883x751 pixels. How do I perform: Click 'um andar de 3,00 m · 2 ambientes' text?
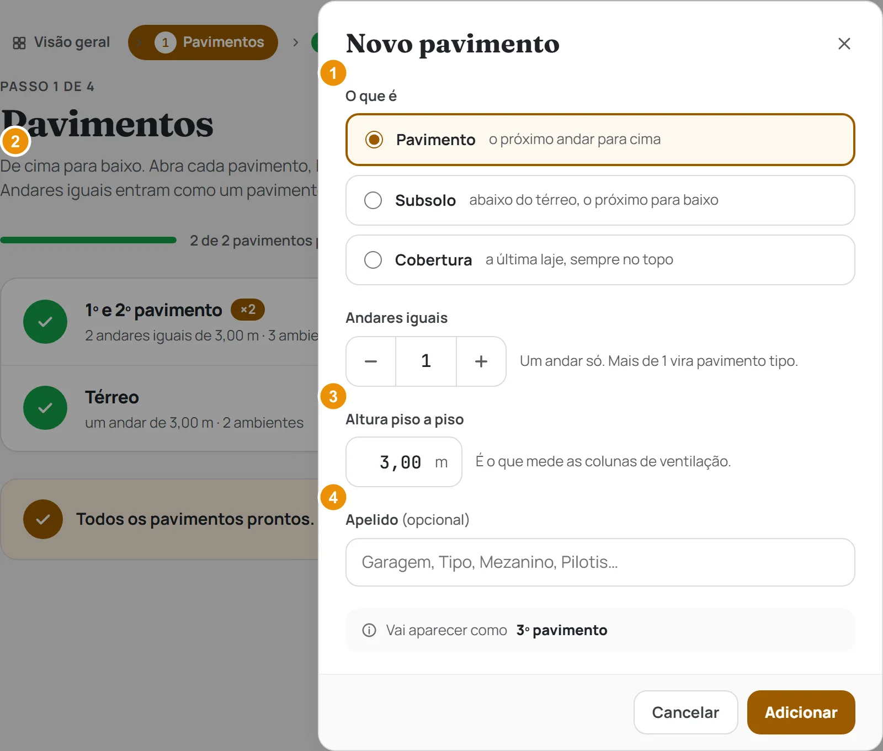(x=194, y=423)
